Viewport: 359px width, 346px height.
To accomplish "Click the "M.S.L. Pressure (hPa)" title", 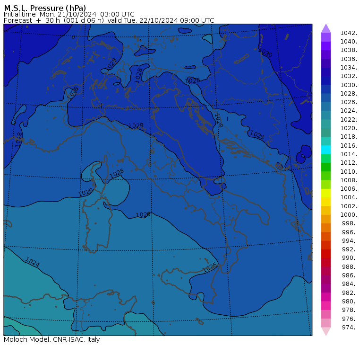I will pos(45,8).
